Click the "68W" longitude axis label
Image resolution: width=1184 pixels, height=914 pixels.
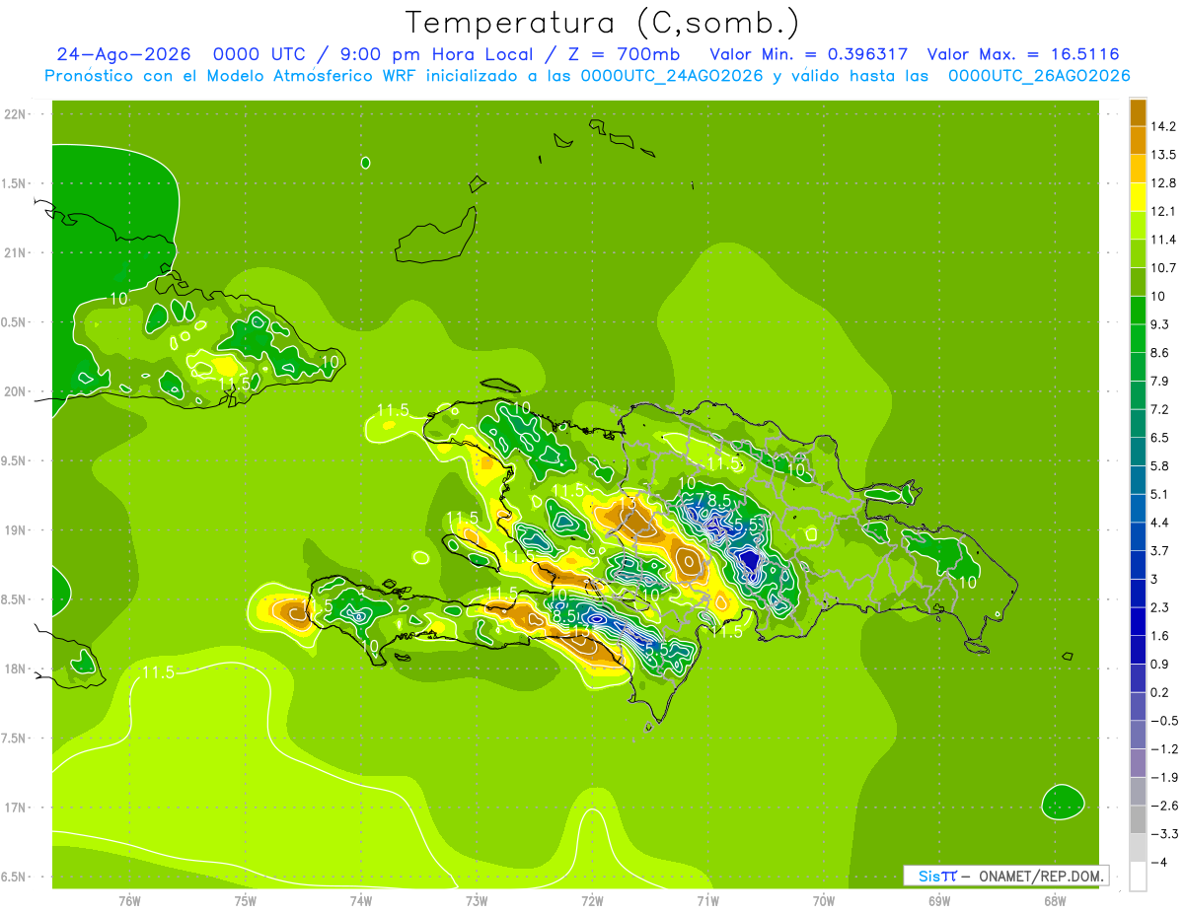[x=1054, y=900]
